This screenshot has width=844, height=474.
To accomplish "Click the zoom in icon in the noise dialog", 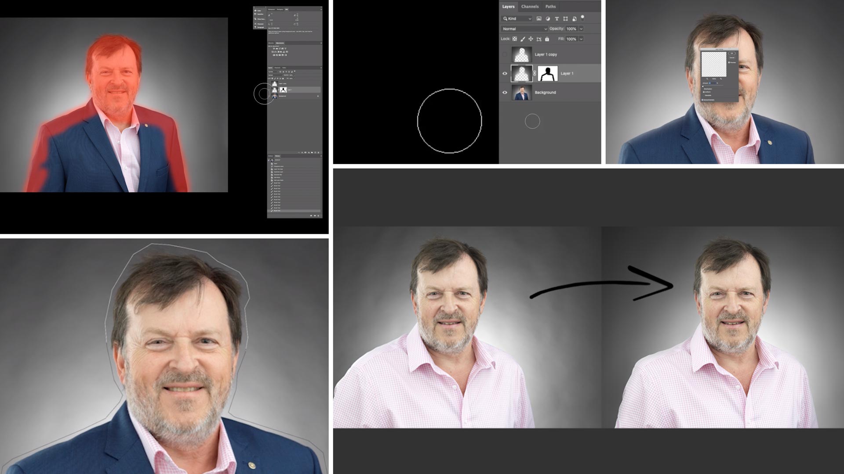I will pos(721,79).
